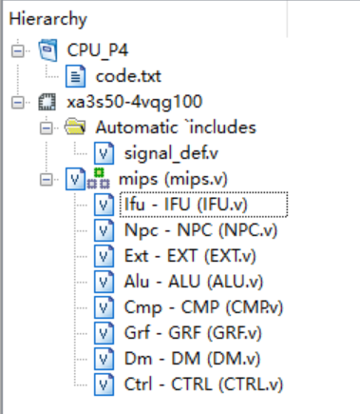The width and height of the screenshot is (360, 414).
Task: Click the Verilog file icon for Grf
Action: pos(104,333)
